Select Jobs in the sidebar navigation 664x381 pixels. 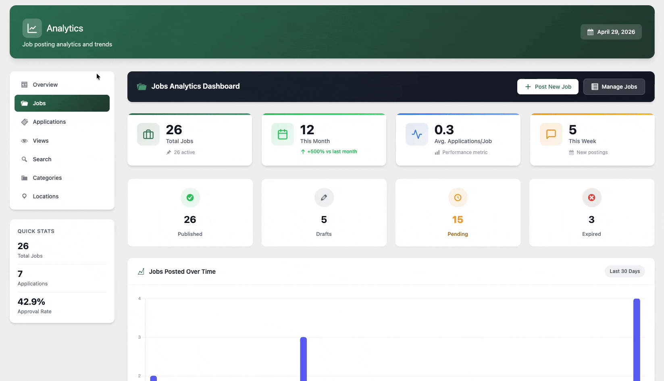(40, 103)
